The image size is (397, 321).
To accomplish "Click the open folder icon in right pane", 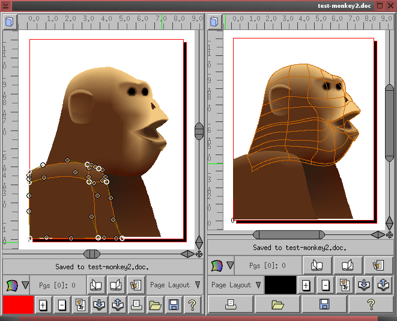I will [x=277, y=305].
